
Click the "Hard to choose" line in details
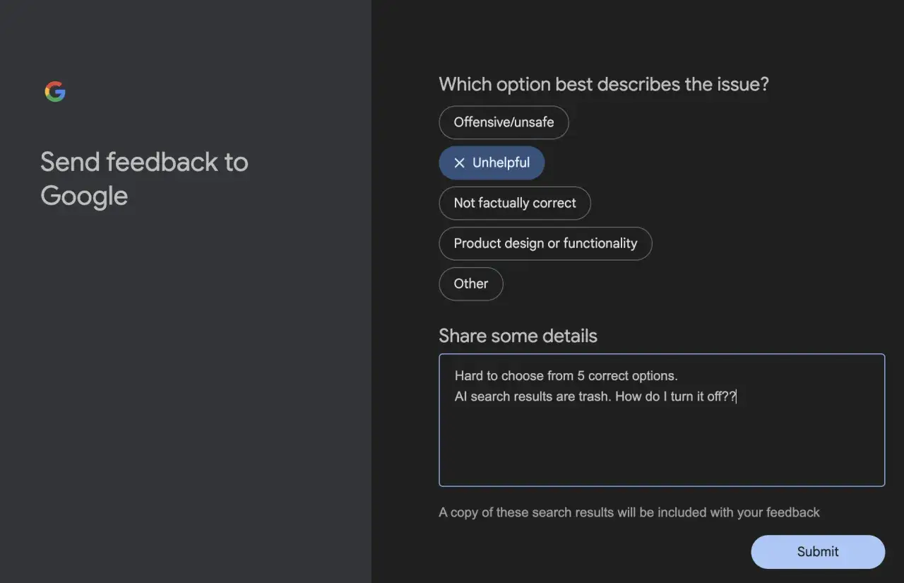[494, 376]
